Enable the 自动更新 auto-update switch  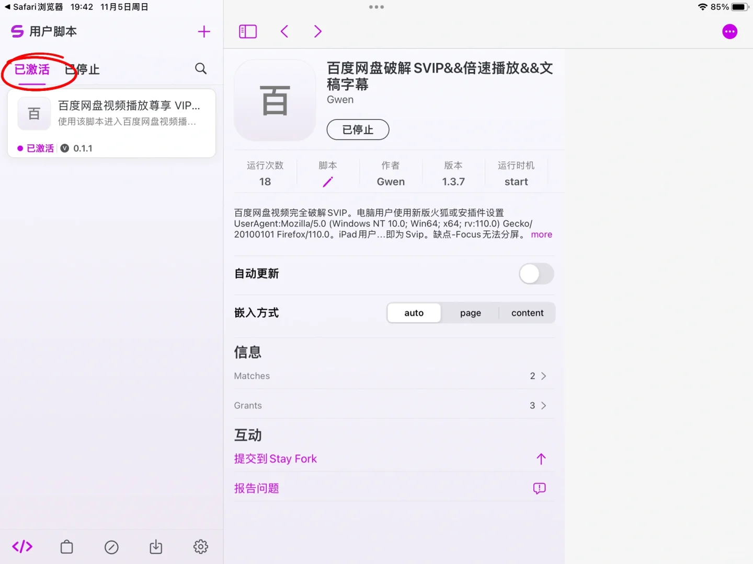point(536,274)
